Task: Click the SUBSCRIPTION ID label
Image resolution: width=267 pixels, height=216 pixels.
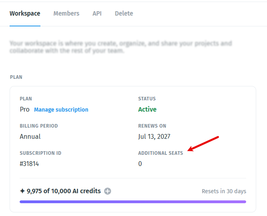Action: pos(40,153)
